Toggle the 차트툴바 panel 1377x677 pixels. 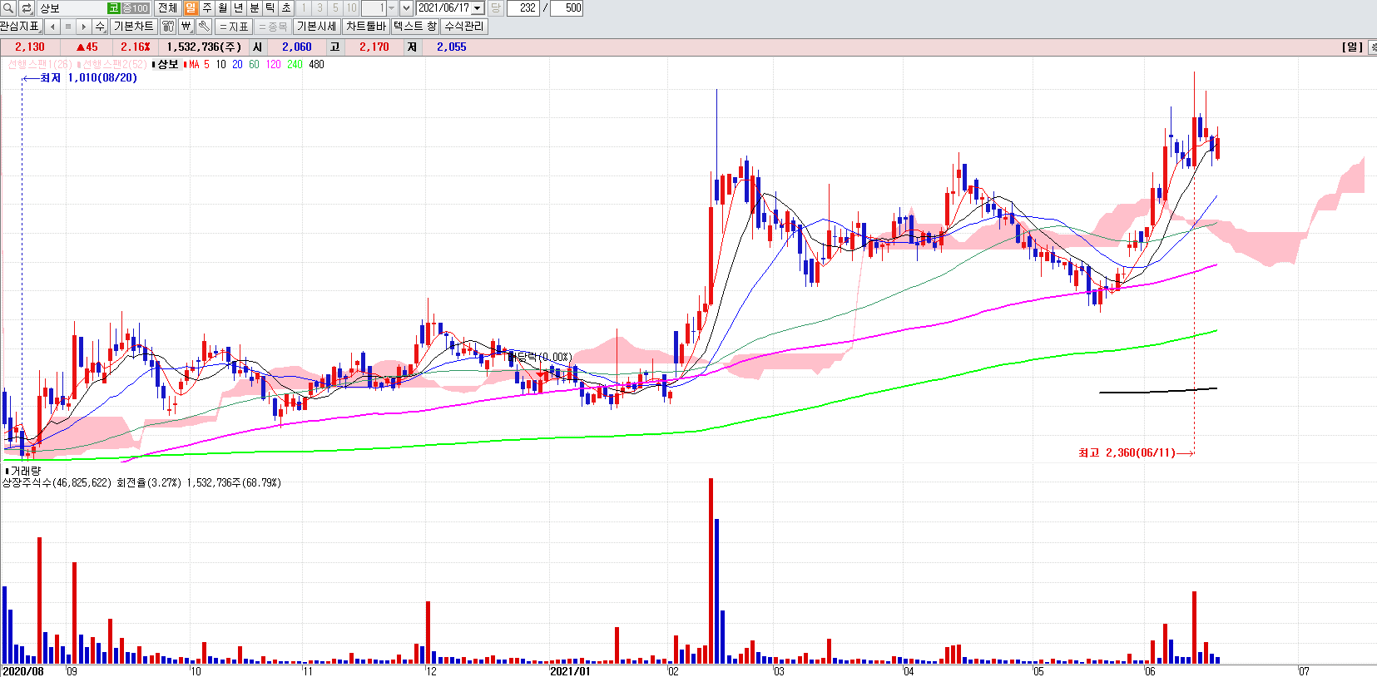tap(366, 26)
